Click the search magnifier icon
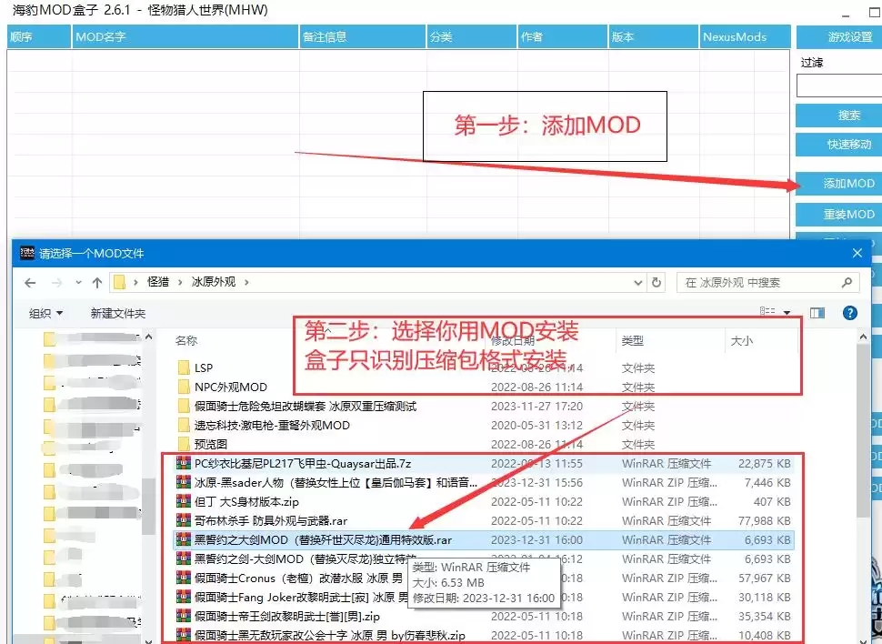The image size is (882, 644). [x=847, y=283]
